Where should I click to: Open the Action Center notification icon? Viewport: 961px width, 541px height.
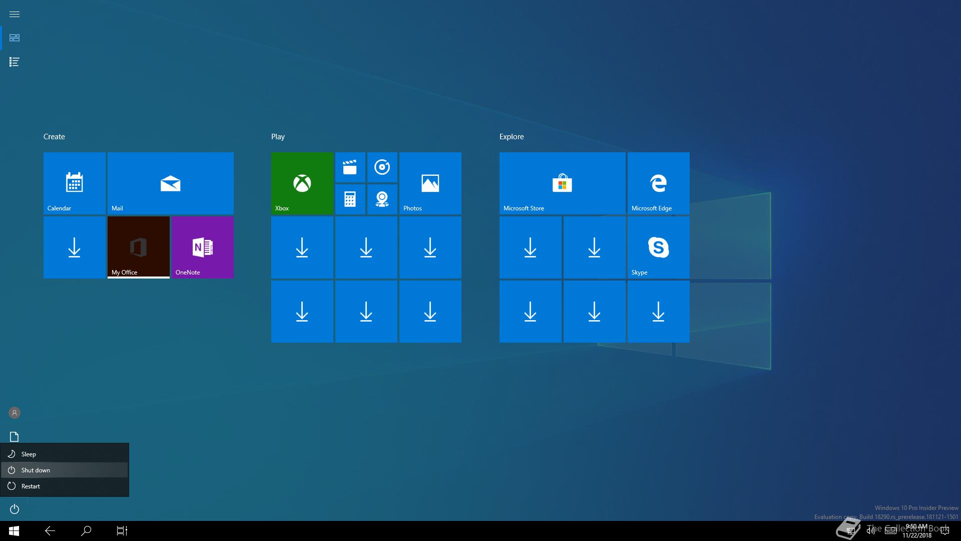click(x=945, y=531)
